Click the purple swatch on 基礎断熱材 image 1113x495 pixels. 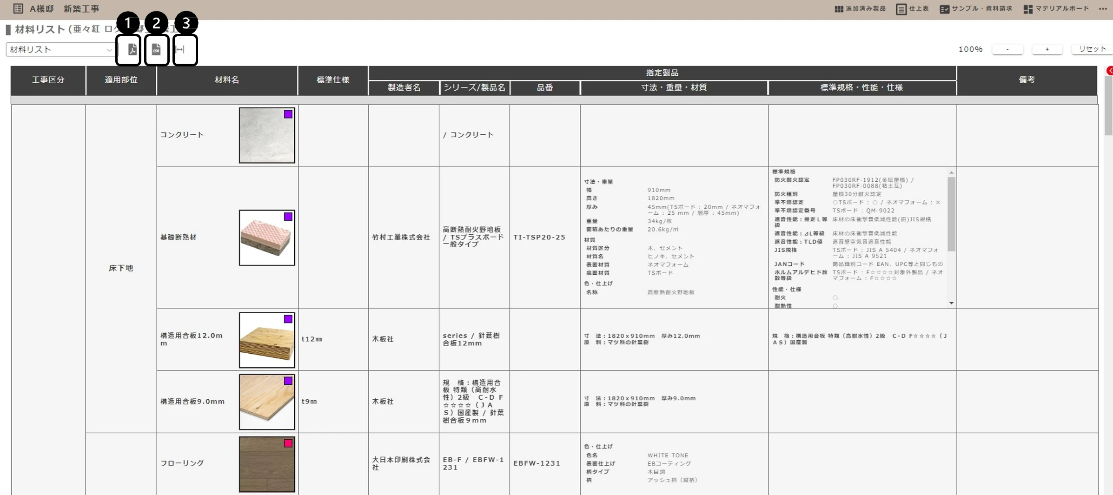click(288, 217)
